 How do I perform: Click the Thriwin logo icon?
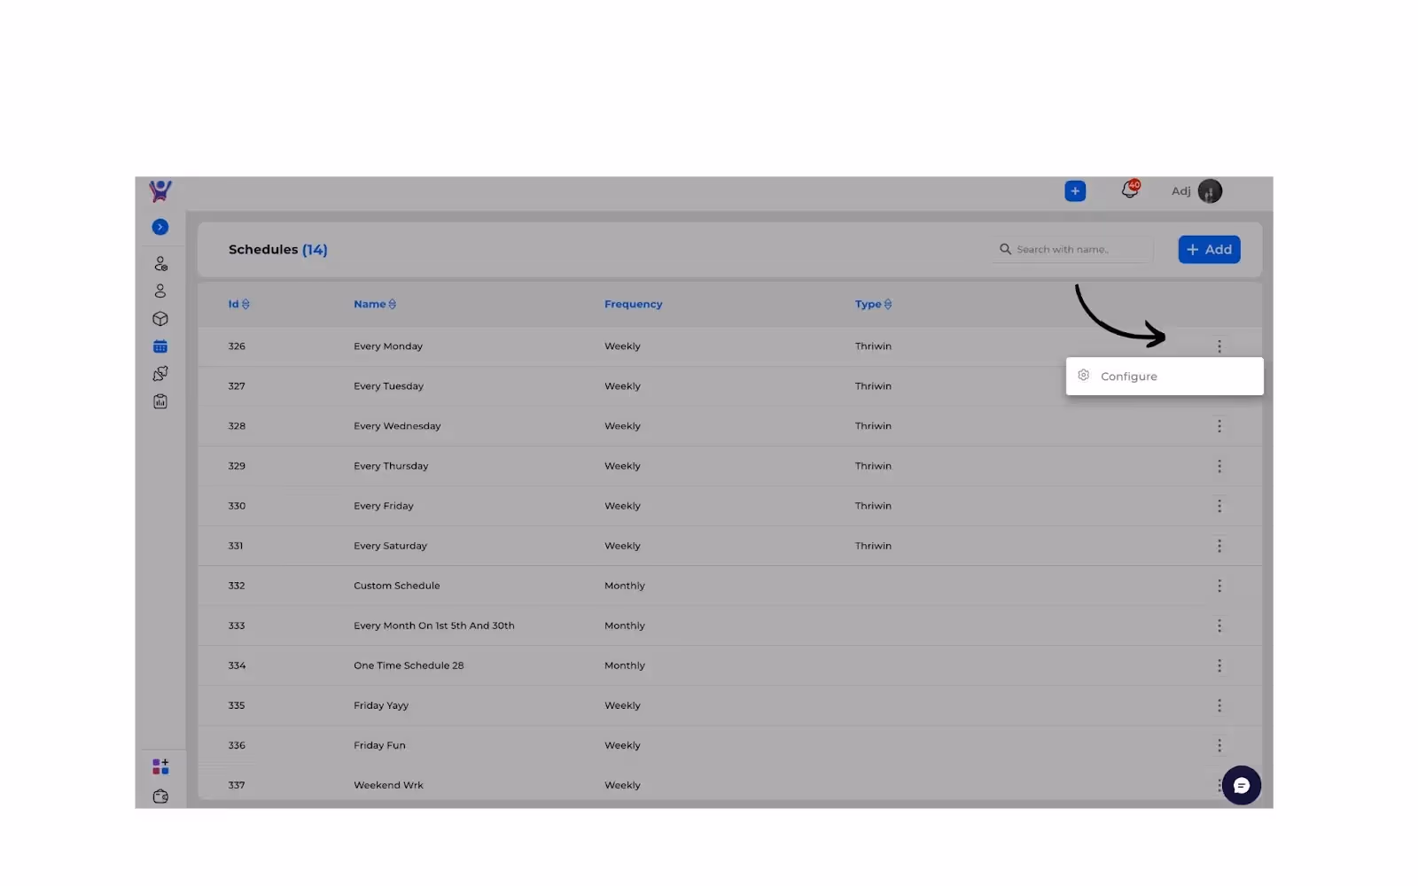click(160, 190)
